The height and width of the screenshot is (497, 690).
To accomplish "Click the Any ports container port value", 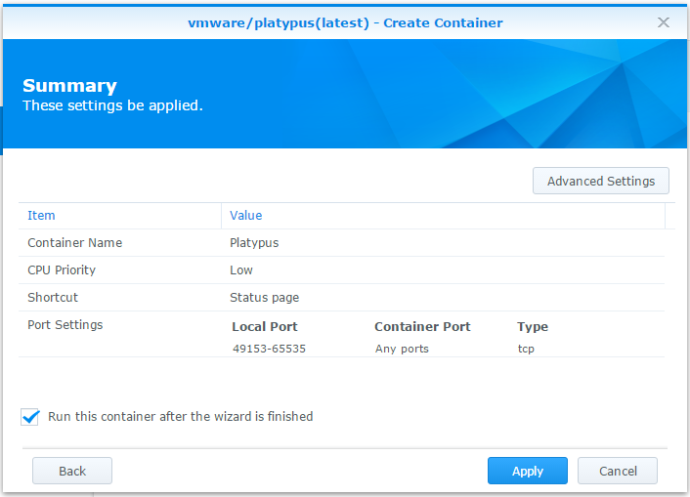I will click(402, 349).
